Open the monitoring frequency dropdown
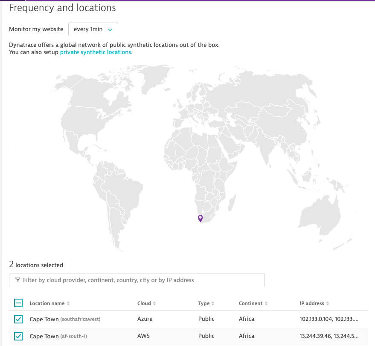This screenshot has width=375, height=346. pyautogui.click(x=93, y=29)
